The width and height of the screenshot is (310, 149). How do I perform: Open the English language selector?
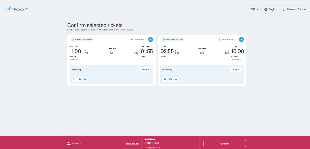(270, 9)
